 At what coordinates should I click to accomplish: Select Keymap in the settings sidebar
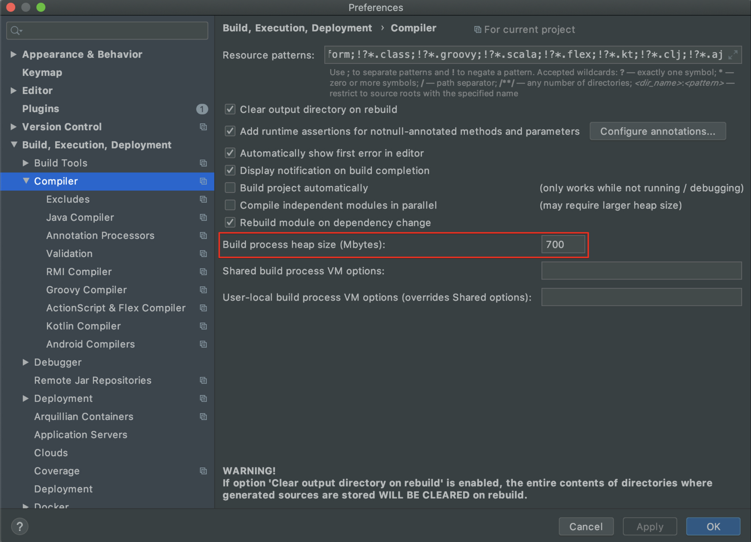(42, 73)
